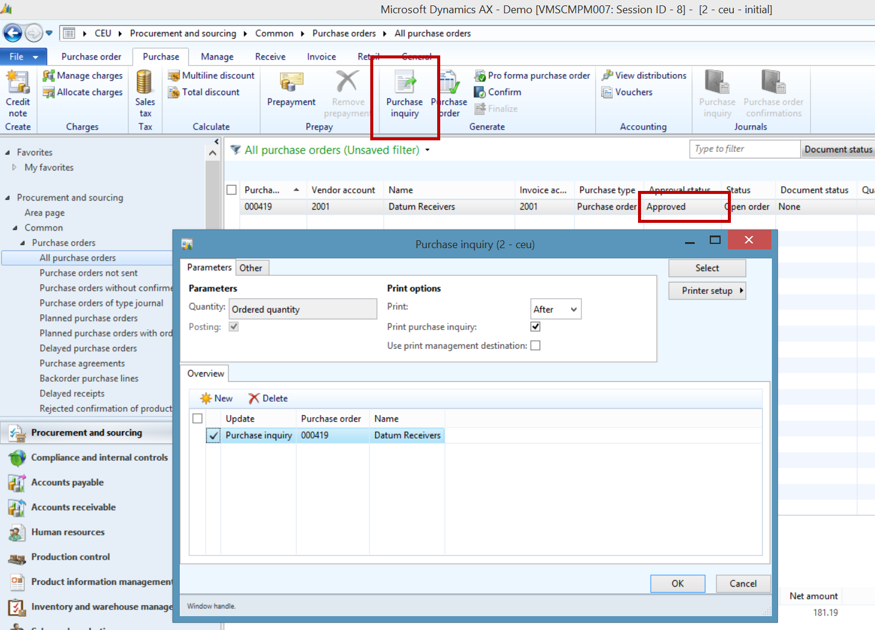Toggle the checkbox on the Purchase inquiry row
Image resolution: width=875 pixels, height=630 pixels.
pyautogui.click(x=213, y=435)
